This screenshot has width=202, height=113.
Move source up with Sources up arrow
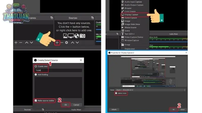73,43
